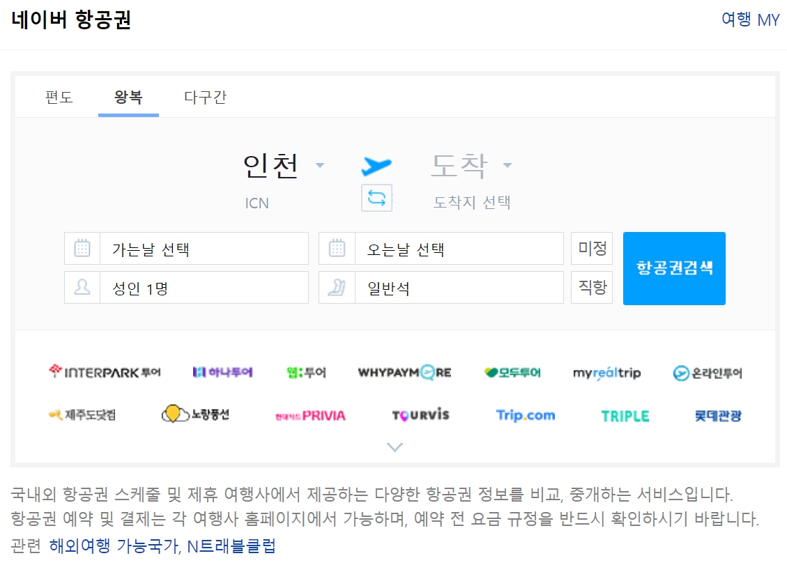Click the 가는날 선택 date field
This screenshot has height=565, width=787.
[186, 249]
